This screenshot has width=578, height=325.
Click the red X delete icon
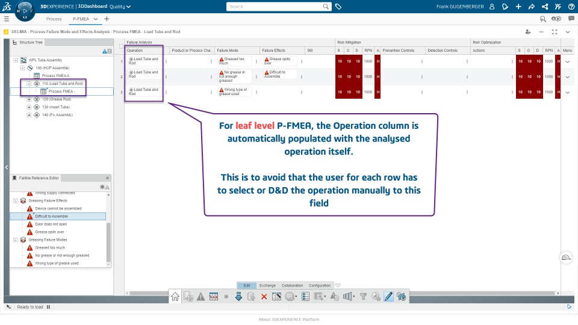click(264, 297)
